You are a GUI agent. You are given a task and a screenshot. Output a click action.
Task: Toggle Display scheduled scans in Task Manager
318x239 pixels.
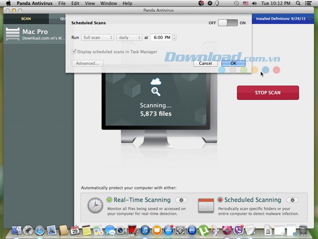[74, 52]
